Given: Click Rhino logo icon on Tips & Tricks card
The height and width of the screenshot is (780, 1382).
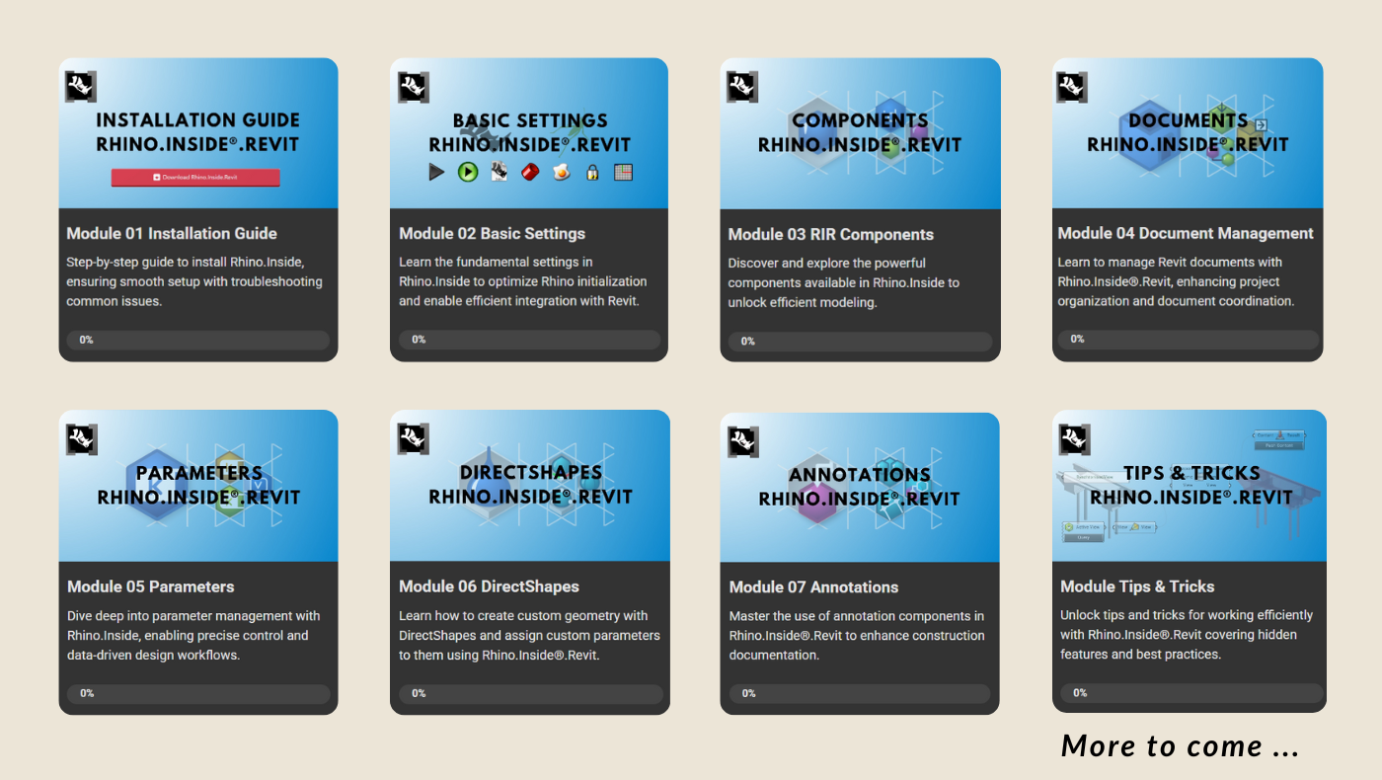Looking at the screenshot, I should point(1074,439).
